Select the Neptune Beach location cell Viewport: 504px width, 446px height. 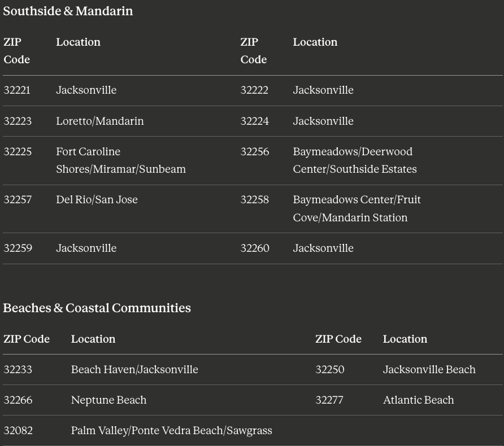pyautogui.click(x=108, y=400)
